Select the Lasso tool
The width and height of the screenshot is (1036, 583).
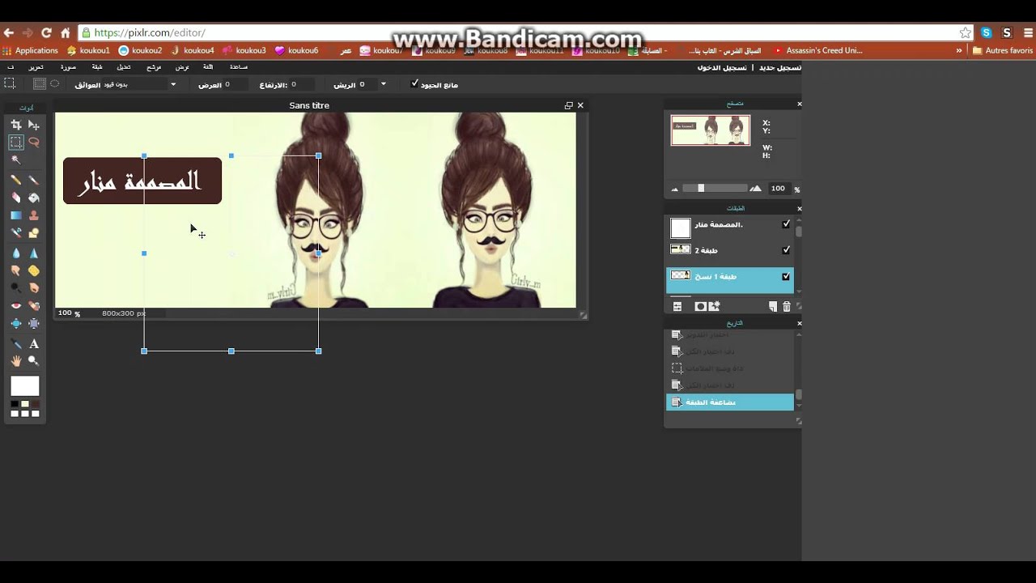tap(34, 142)
